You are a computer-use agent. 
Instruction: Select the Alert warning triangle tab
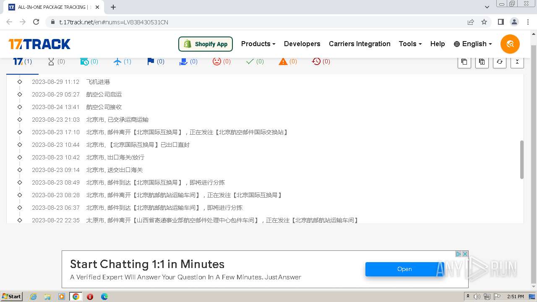point(288,62)
